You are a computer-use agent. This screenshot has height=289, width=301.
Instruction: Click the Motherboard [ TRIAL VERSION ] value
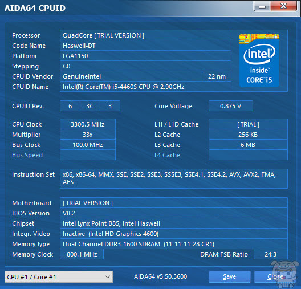click(174, 203)
